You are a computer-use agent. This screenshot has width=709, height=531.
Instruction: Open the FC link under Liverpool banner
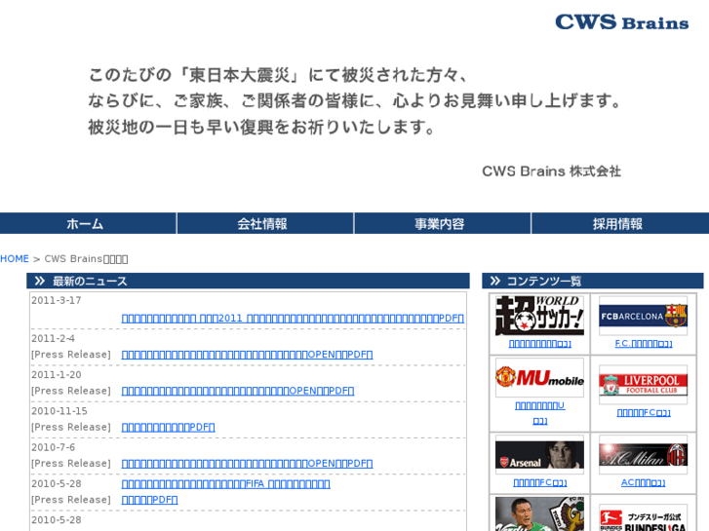(x=644, y=412)
